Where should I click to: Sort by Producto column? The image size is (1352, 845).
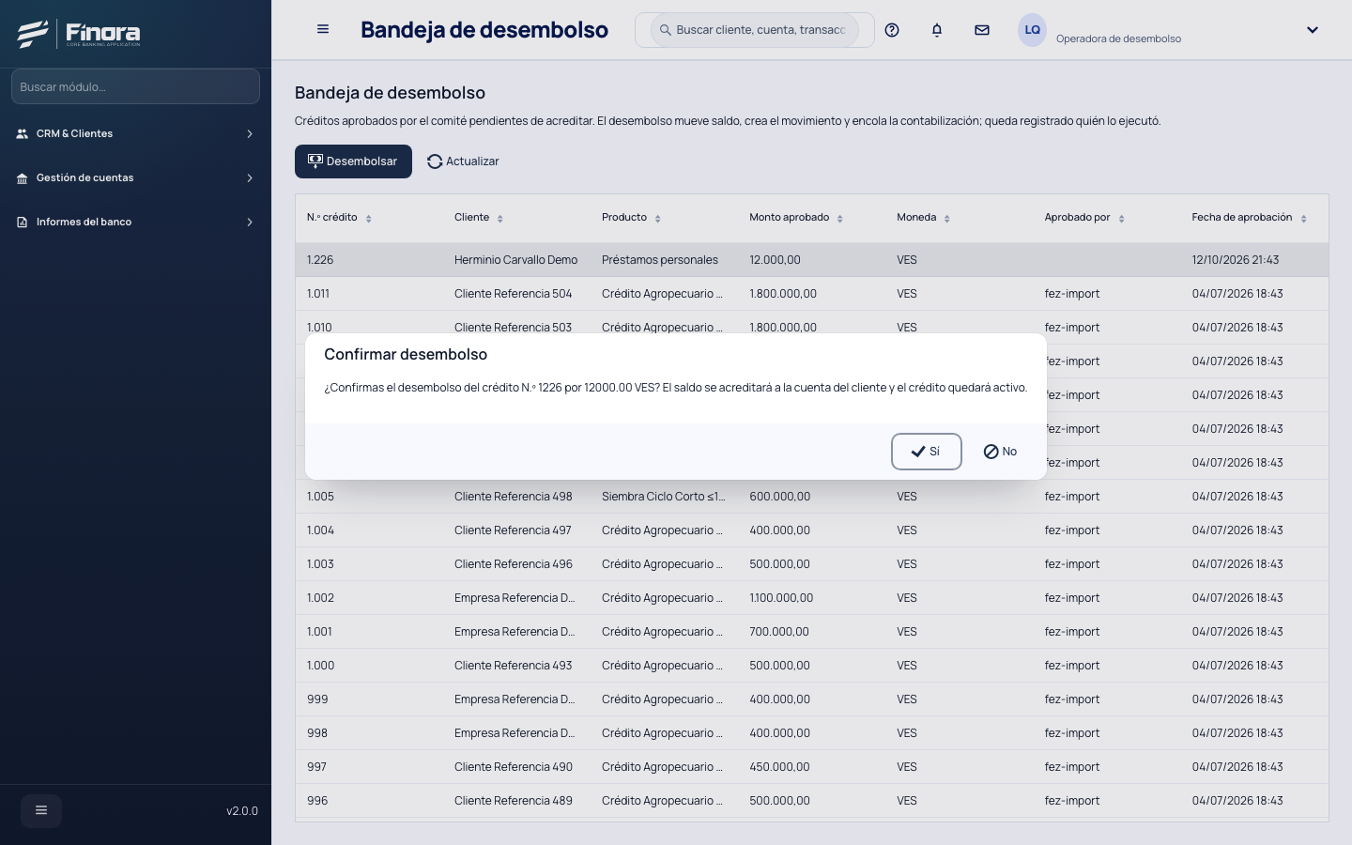[657, 218]
